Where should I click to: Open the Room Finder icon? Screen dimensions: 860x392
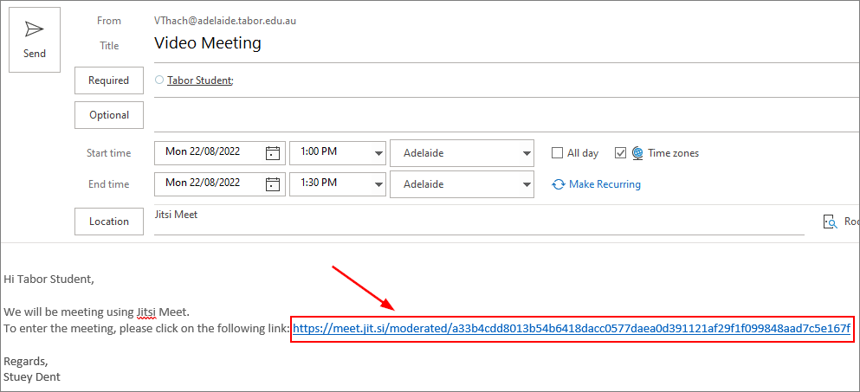tap(829, 222)
